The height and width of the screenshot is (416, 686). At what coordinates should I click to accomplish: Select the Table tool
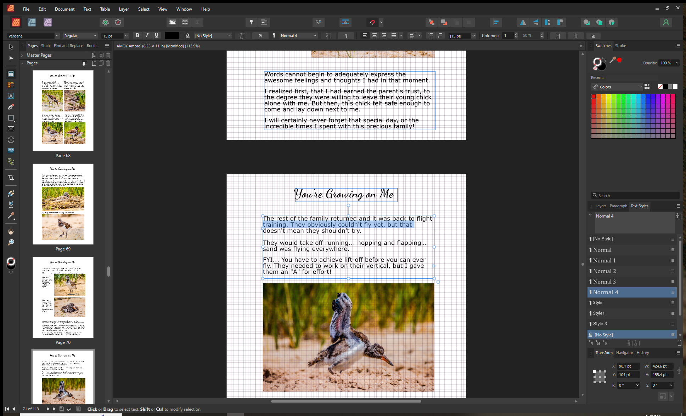tap(11, 85)
